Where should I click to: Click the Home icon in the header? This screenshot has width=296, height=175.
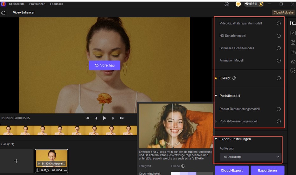pyautogui.click(x=3, y=13)
